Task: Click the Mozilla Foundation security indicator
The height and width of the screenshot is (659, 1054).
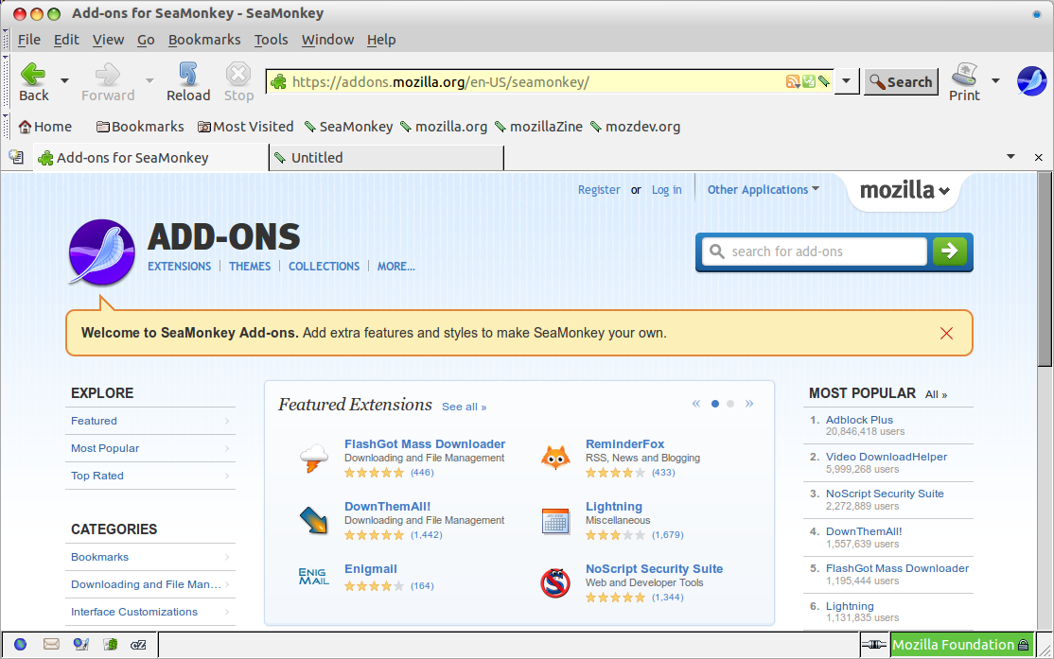Action: coord(960,645)
